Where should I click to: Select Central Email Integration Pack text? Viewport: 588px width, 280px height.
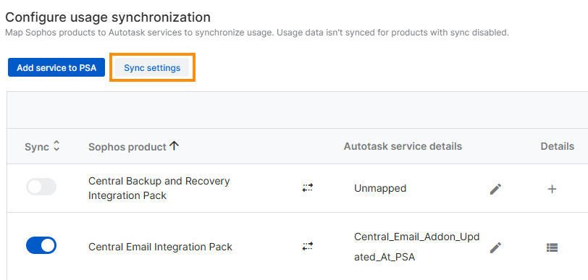(160, 247)
